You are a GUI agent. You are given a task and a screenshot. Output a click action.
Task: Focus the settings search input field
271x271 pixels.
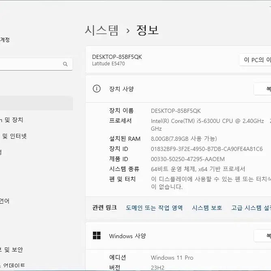pyautogui.click(x=35, y=64)
